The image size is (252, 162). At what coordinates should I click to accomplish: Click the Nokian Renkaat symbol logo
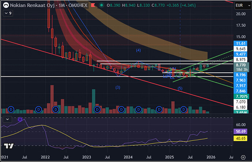coord(6,5)
